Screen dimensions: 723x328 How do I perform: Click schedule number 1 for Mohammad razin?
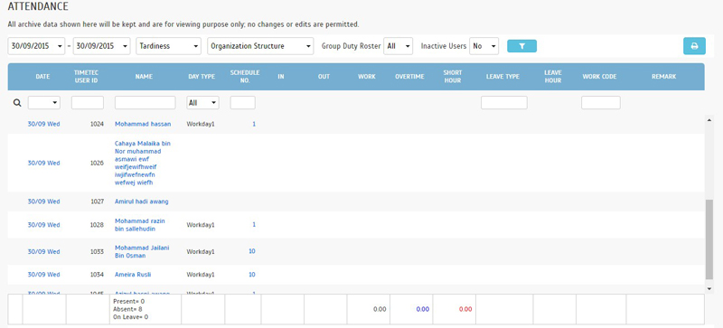pos(254,225)
